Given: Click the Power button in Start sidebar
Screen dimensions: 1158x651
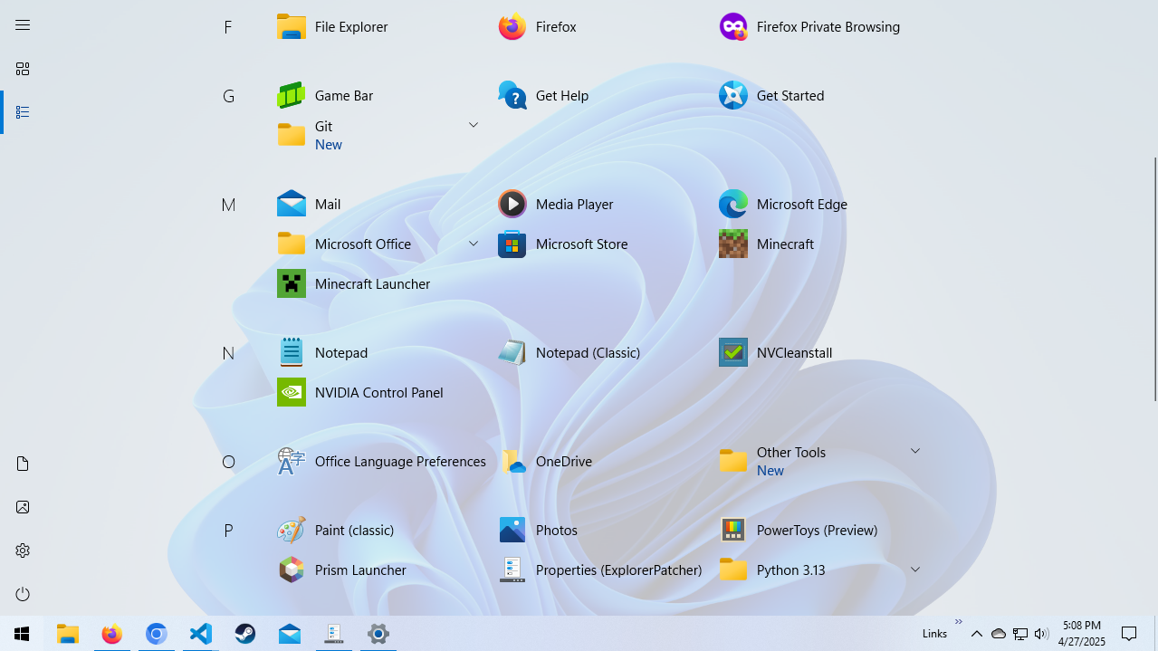Looking at the screenshot, I should pos(23,594).
